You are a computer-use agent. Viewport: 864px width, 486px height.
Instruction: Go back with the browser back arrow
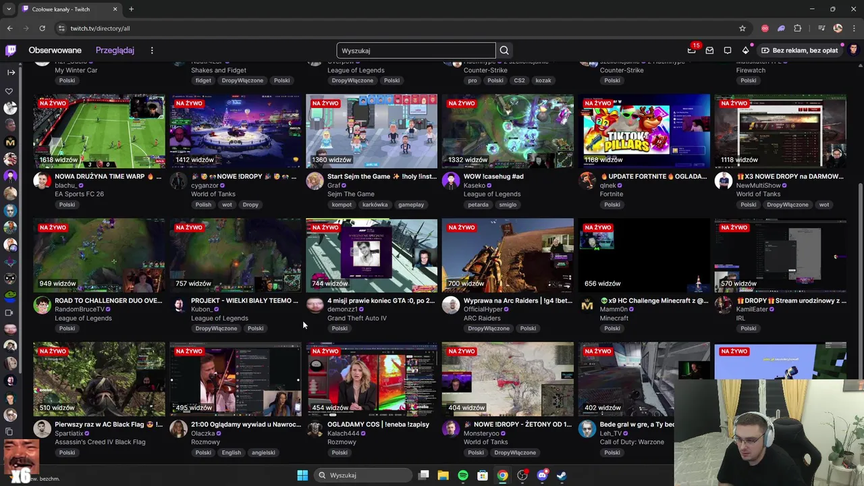(x=9, y=28)
